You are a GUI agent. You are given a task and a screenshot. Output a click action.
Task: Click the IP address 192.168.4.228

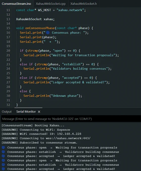coord(69,134)
